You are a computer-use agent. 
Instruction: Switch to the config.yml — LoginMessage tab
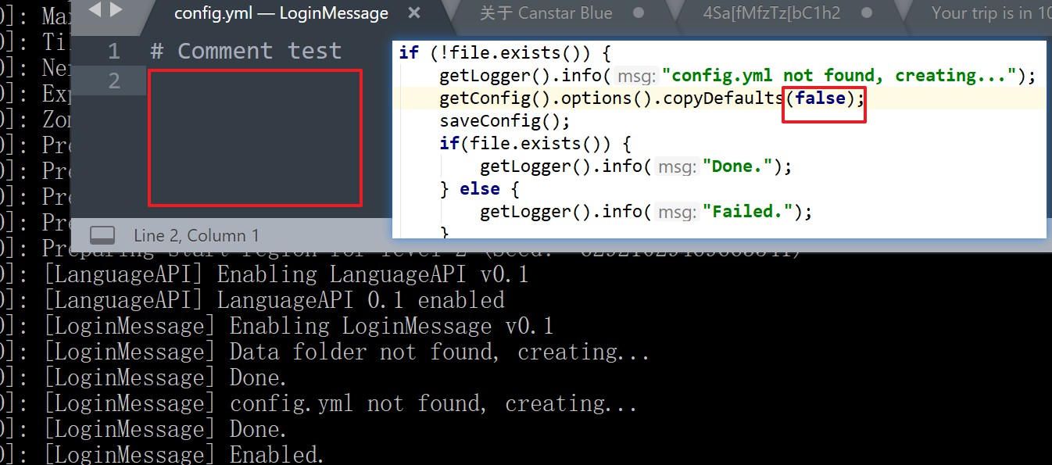tap(281, 13)
